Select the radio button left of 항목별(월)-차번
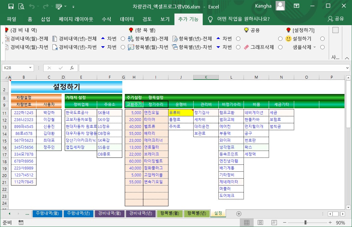Screen dimensions: 352x227 click(123, 47)
